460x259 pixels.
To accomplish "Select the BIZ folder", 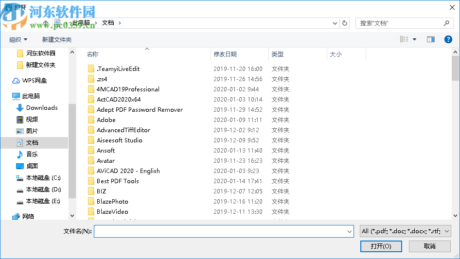I will [101, 191].
